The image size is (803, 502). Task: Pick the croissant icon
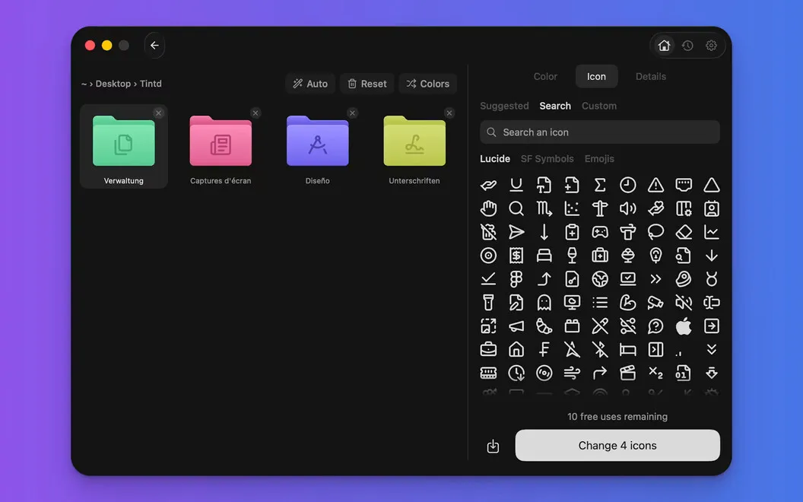pos(544,326)
